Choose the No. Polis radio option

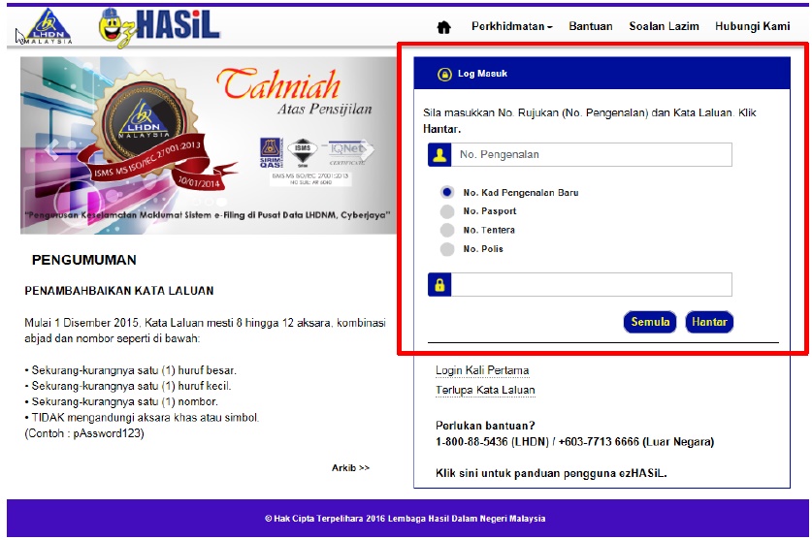point(447,249)
